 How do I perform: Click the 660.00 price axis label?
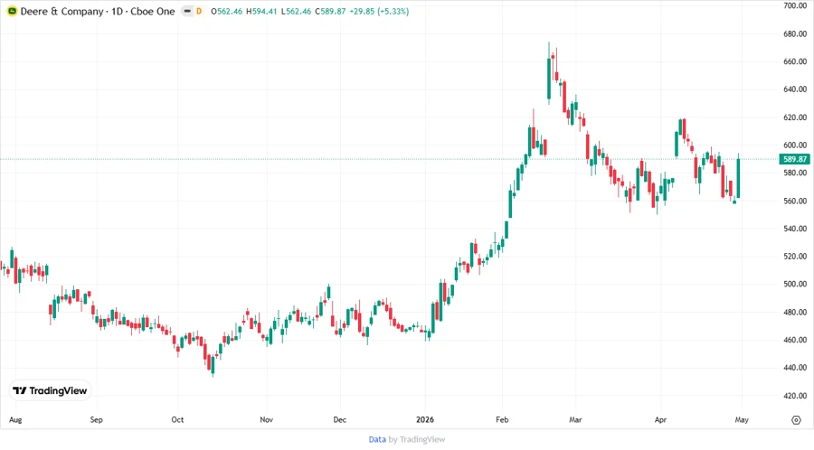[795, 61]
